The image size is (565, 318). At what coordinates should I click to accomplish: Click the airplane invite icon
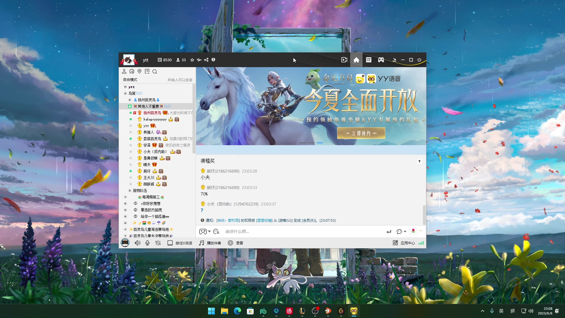tap(199, 60)
